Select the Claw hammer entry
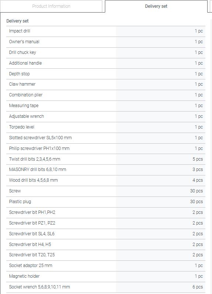 106,85
